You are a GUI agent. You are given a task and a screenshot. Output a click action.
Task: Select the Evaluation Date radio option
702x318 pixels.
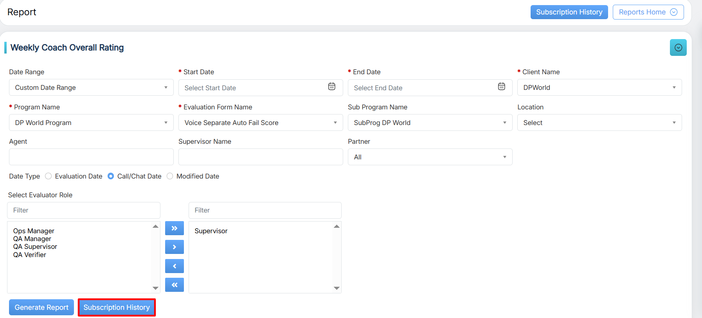coord(49,176)
